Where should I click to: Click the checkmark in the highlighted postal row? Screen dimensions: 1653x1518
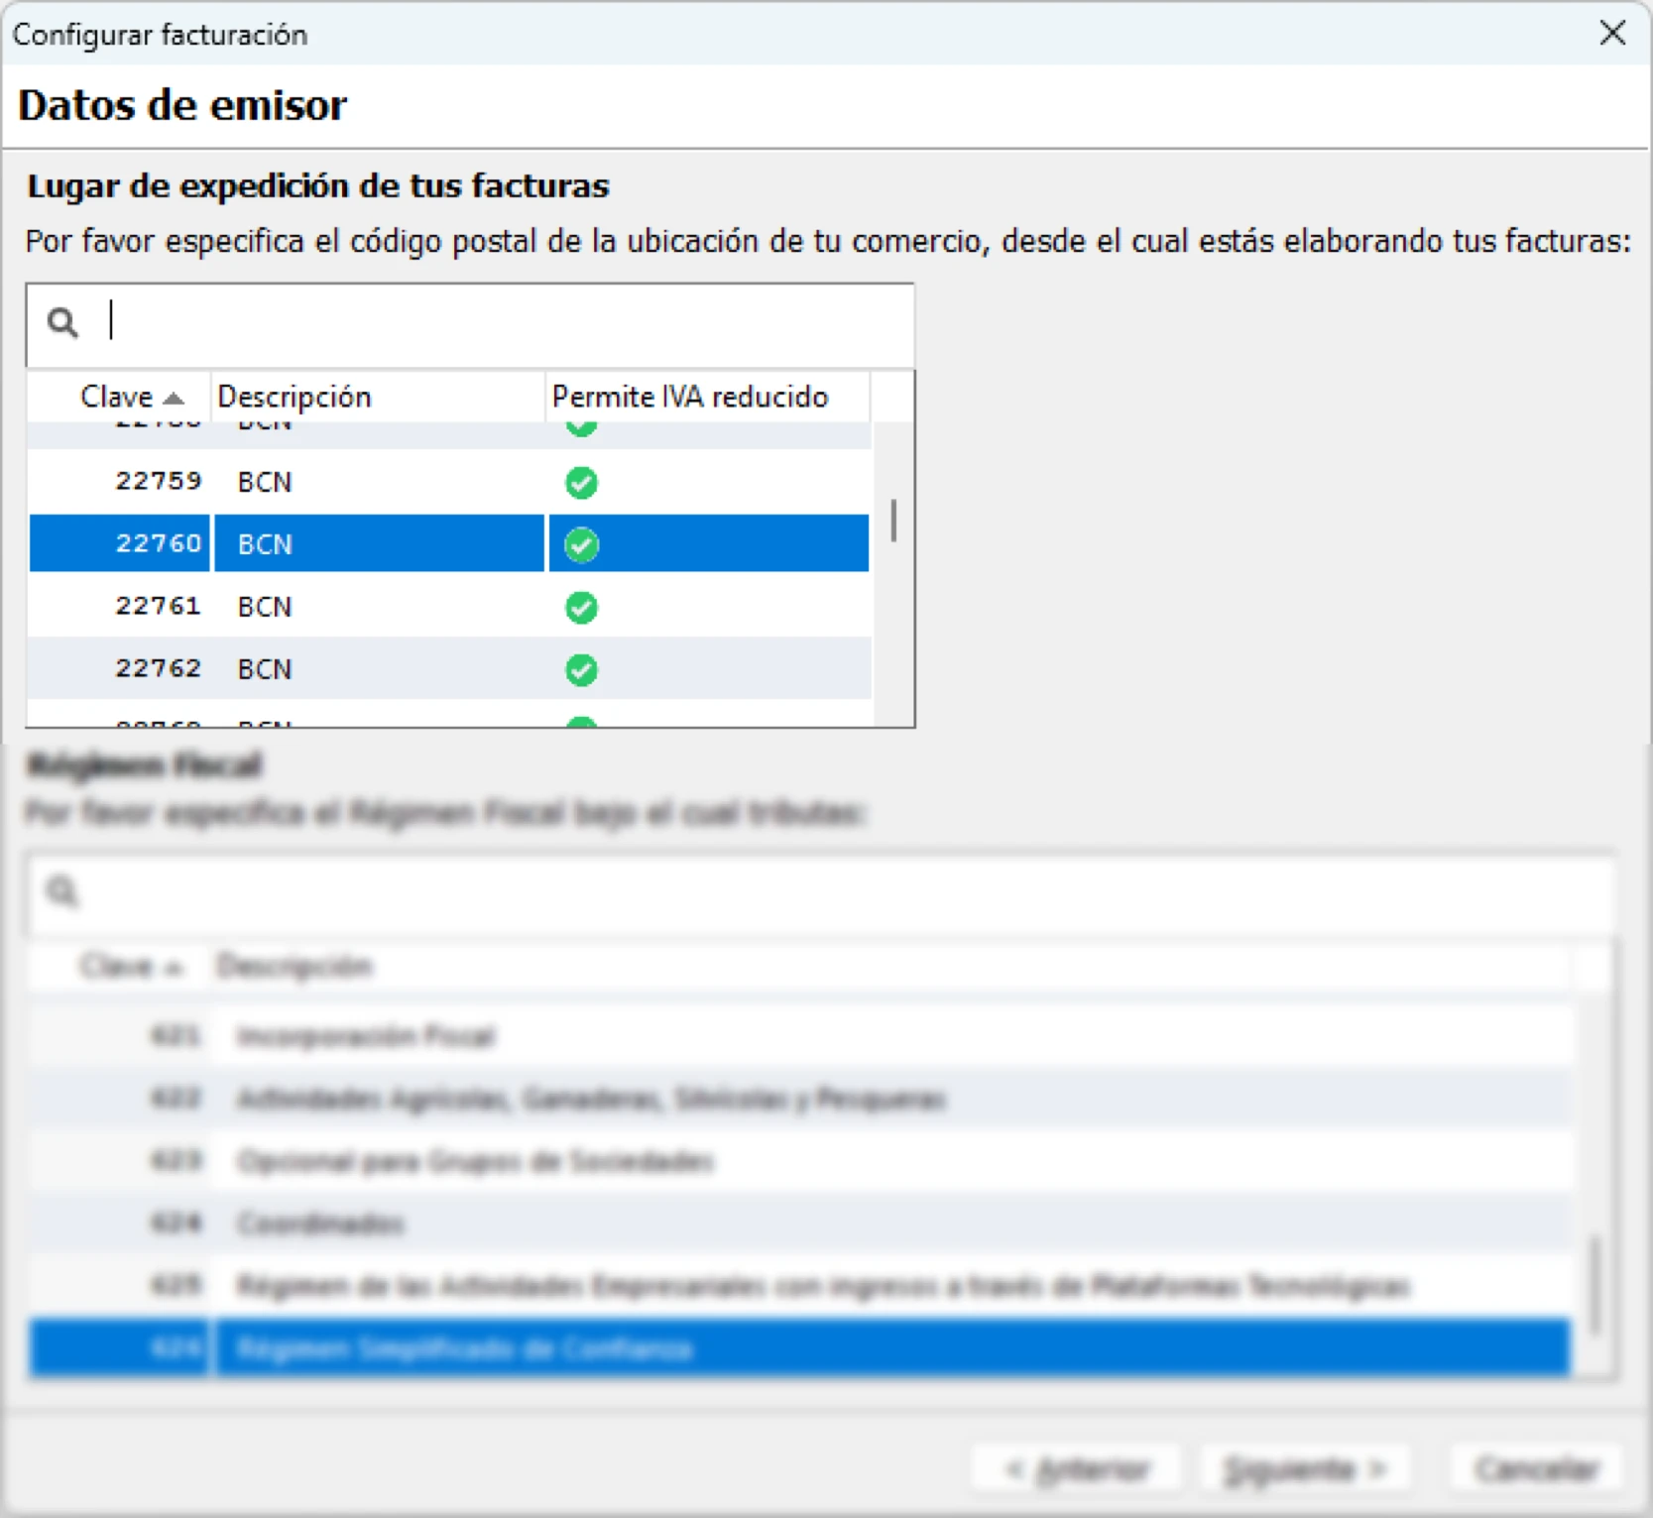tap(581, 543)
